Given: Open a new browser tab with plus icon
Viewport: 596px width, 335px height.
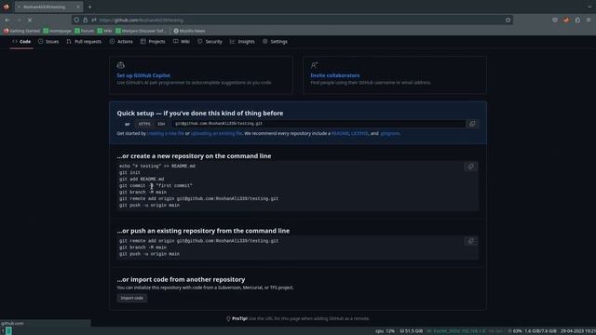Looking at the screenshot, I should [89, 7].
